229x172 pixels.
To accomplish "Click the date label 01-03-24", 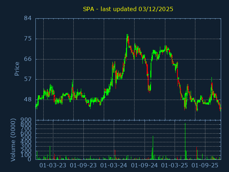I will tap(114, 166).
